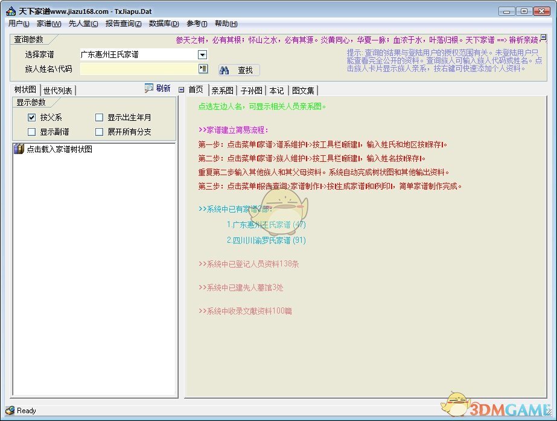
Task: Open the 四川川渝罗氏家谱 (91) link
Action: [x=266, y=240]
